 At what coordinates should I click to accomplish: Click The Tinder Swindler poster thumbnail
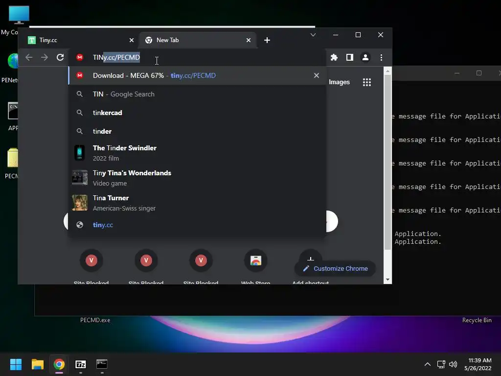[80, 153]
